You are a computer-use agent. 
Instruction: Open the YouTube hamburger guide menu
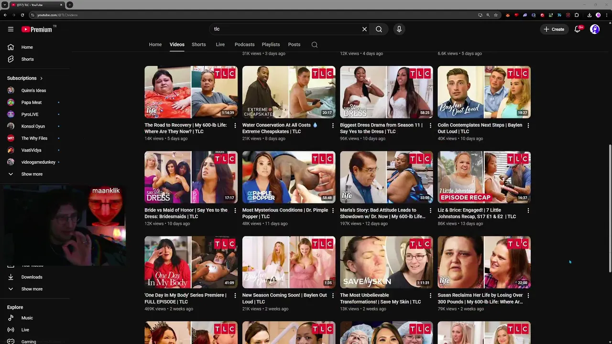(x=11, y=29)
